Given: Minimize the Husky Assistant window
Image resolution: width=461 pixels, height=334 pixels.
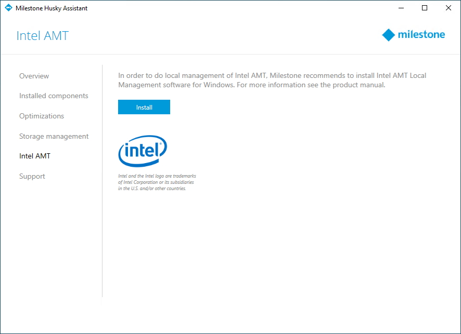Looking at the screenshot, I should (401, 8).
